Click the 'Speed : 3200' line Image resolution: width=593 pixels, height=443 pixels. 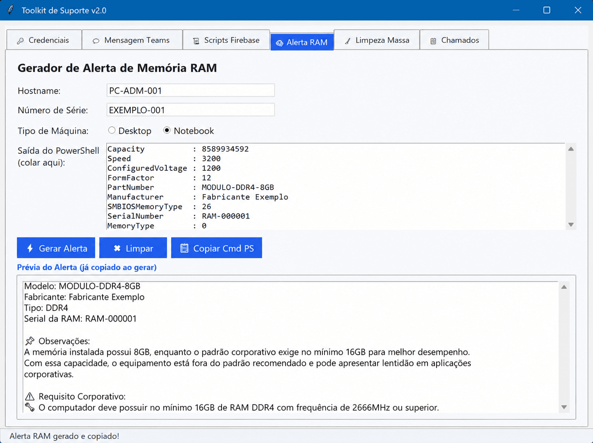(x=164, y=159)
